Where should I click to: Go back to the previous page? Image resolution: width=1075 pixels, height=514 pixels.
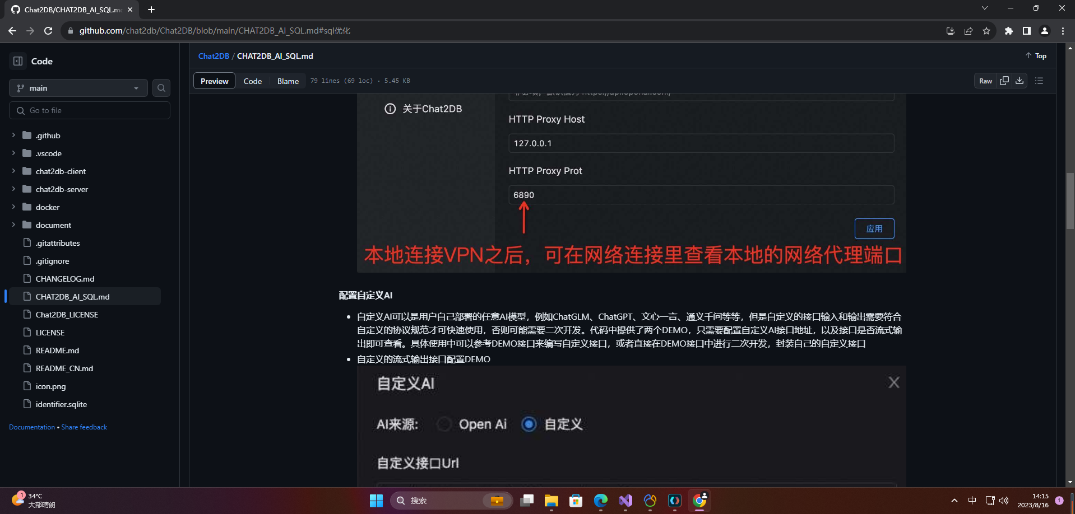tap(12, 31)
